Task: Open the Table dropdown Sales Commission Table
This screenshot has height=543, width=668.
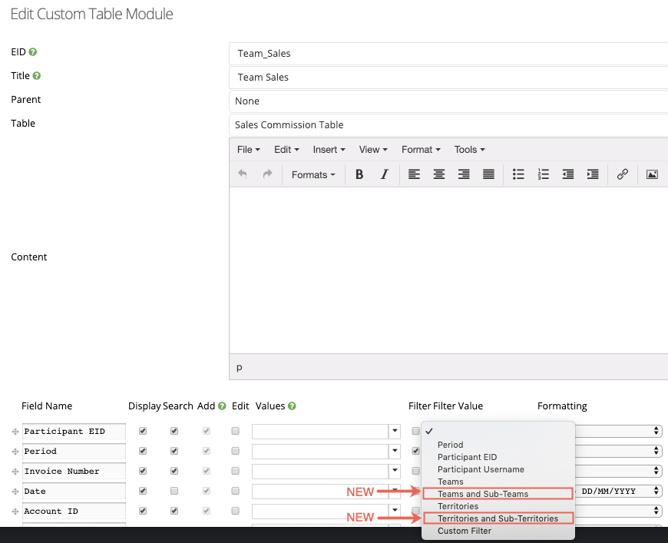Action: 448,125
